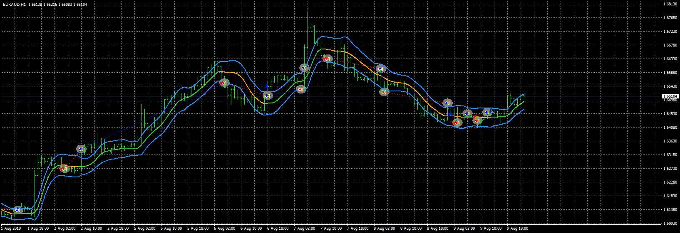
Task: Click the 1.64080 price scale value
Action: point(670,128)
